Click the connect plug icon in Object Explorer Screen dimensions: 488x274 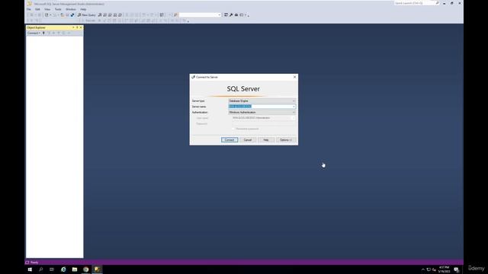(x=43, y=33)
